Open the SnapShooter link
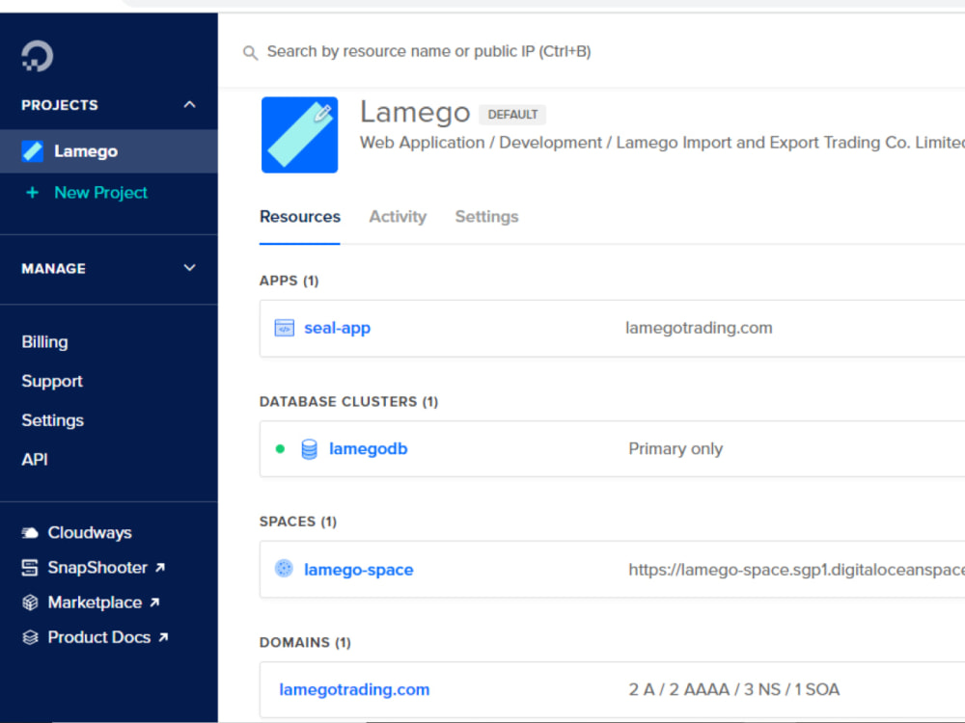The width and height of the screenshot is (965, 723). coord(97,568)
